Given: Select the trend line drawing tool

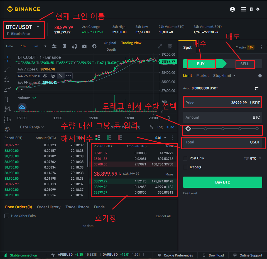Looking at the screenshot, I should [x=7, y=69].
